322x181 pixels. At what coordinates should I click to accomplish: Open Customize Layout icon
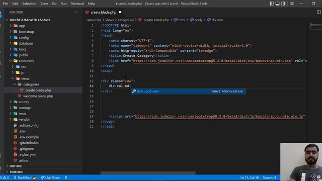(292, 4)
